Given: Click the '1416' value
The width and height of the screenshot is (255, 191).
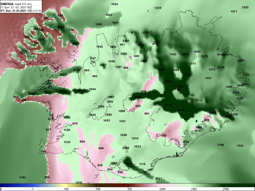Looking at the screenshot, I should coord(199,100).
